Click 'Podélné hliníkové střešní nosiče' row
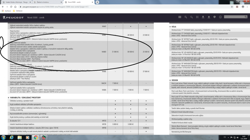Viewport: 250px width, 140px height. tap(209, 123)
